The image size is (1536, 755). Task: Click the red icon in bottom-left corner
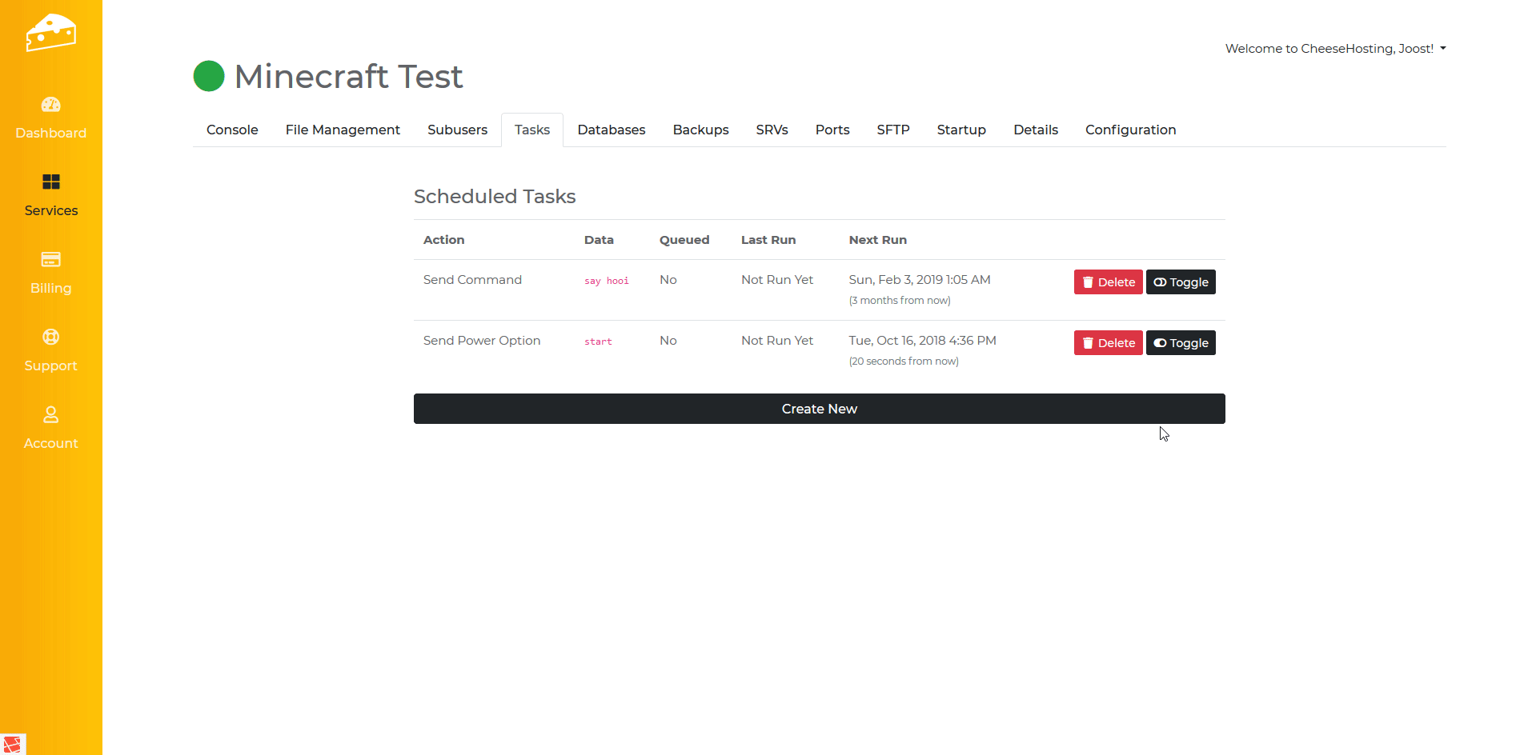12,744
